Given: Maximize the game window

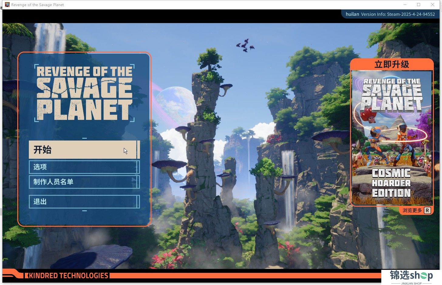Looking at the screenshot, I should coord(419,5).
